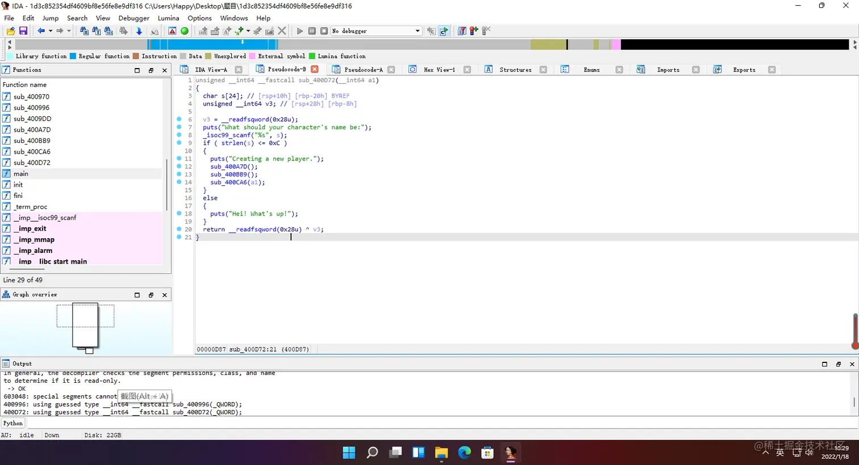The image size is (859, 465).
Task: Click the green plus S toolbar icon
Action: 240,31
